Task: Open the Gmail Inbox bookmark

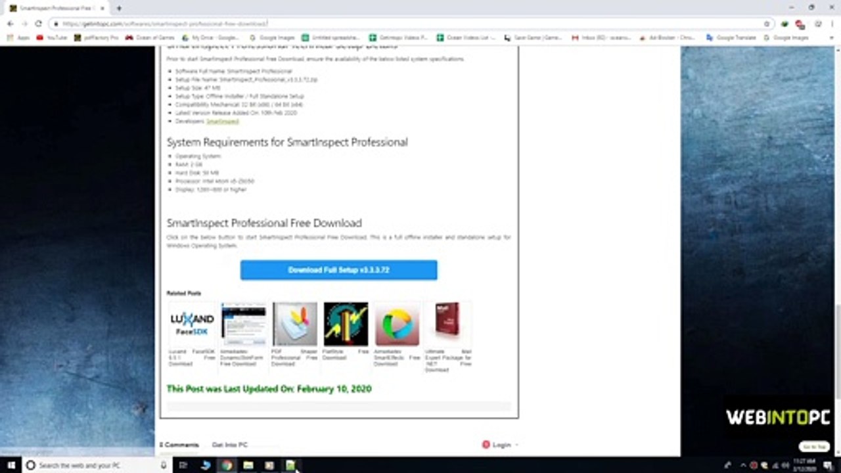Action: [601, 38]
